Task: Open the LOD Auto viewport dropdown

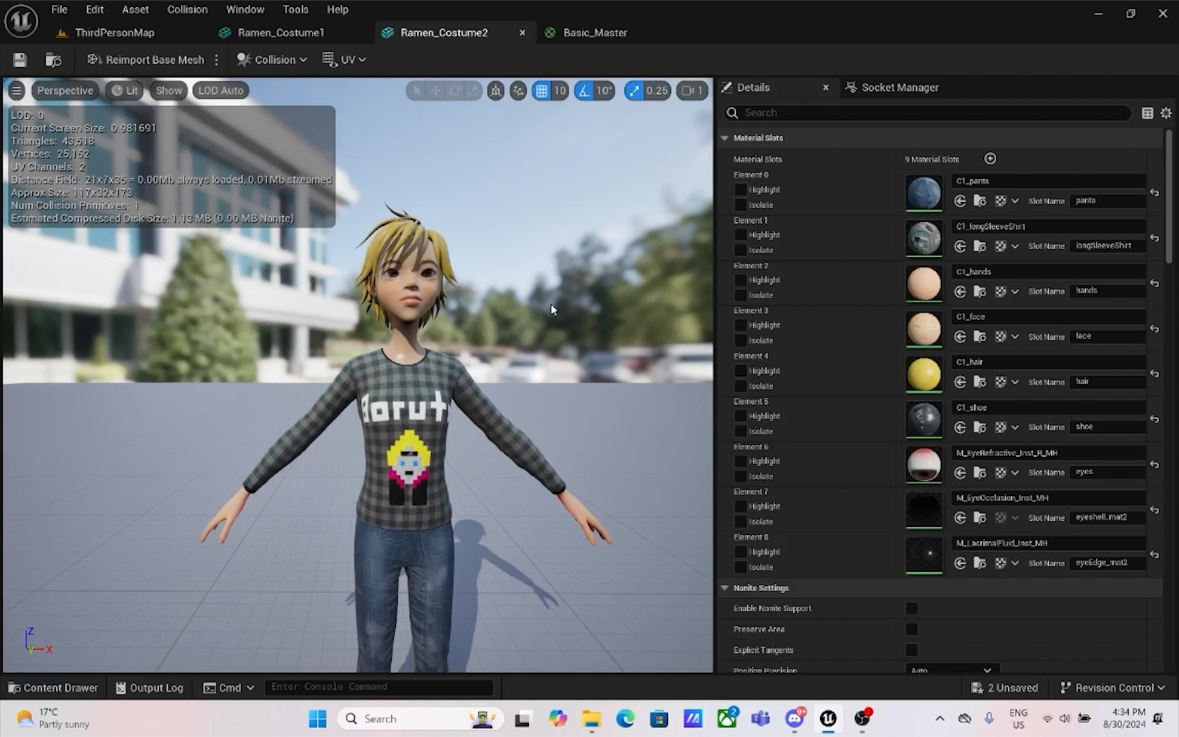Action: point(221,91)
